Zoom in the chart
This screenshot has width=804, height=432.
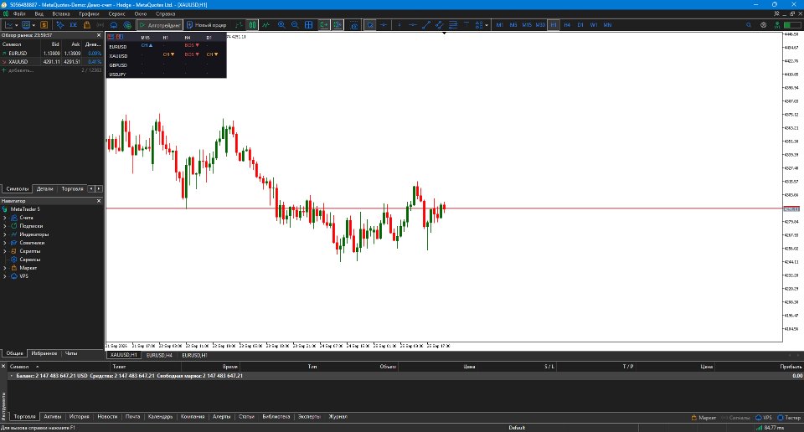(x=281, y=24)
